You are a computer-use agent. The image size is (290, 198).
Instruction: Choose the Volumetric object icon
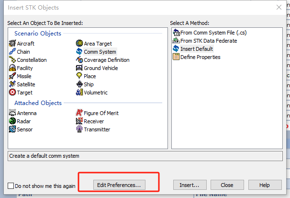(79, 92)
